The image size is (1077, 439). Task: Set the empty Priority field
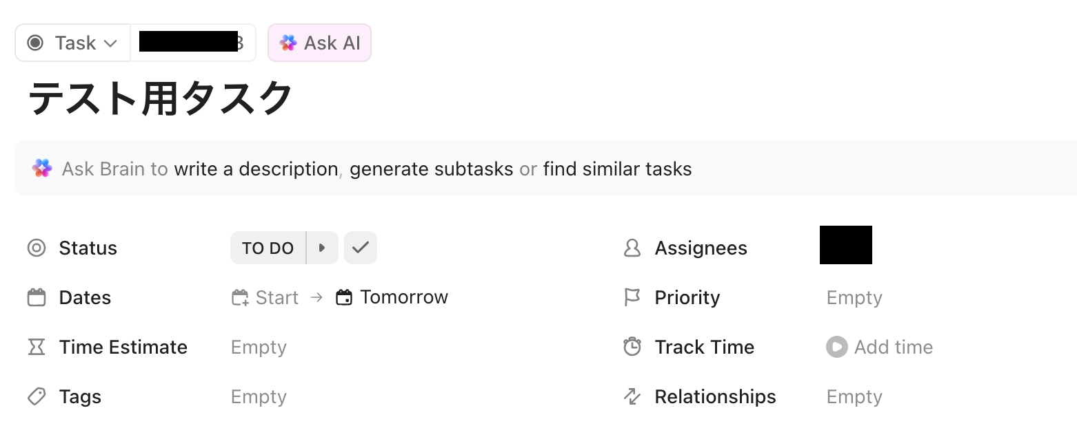854,297
